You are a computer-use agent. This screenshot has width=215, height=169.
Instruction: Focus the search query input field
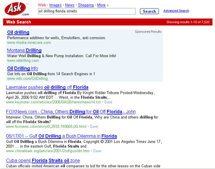[87, 11]
